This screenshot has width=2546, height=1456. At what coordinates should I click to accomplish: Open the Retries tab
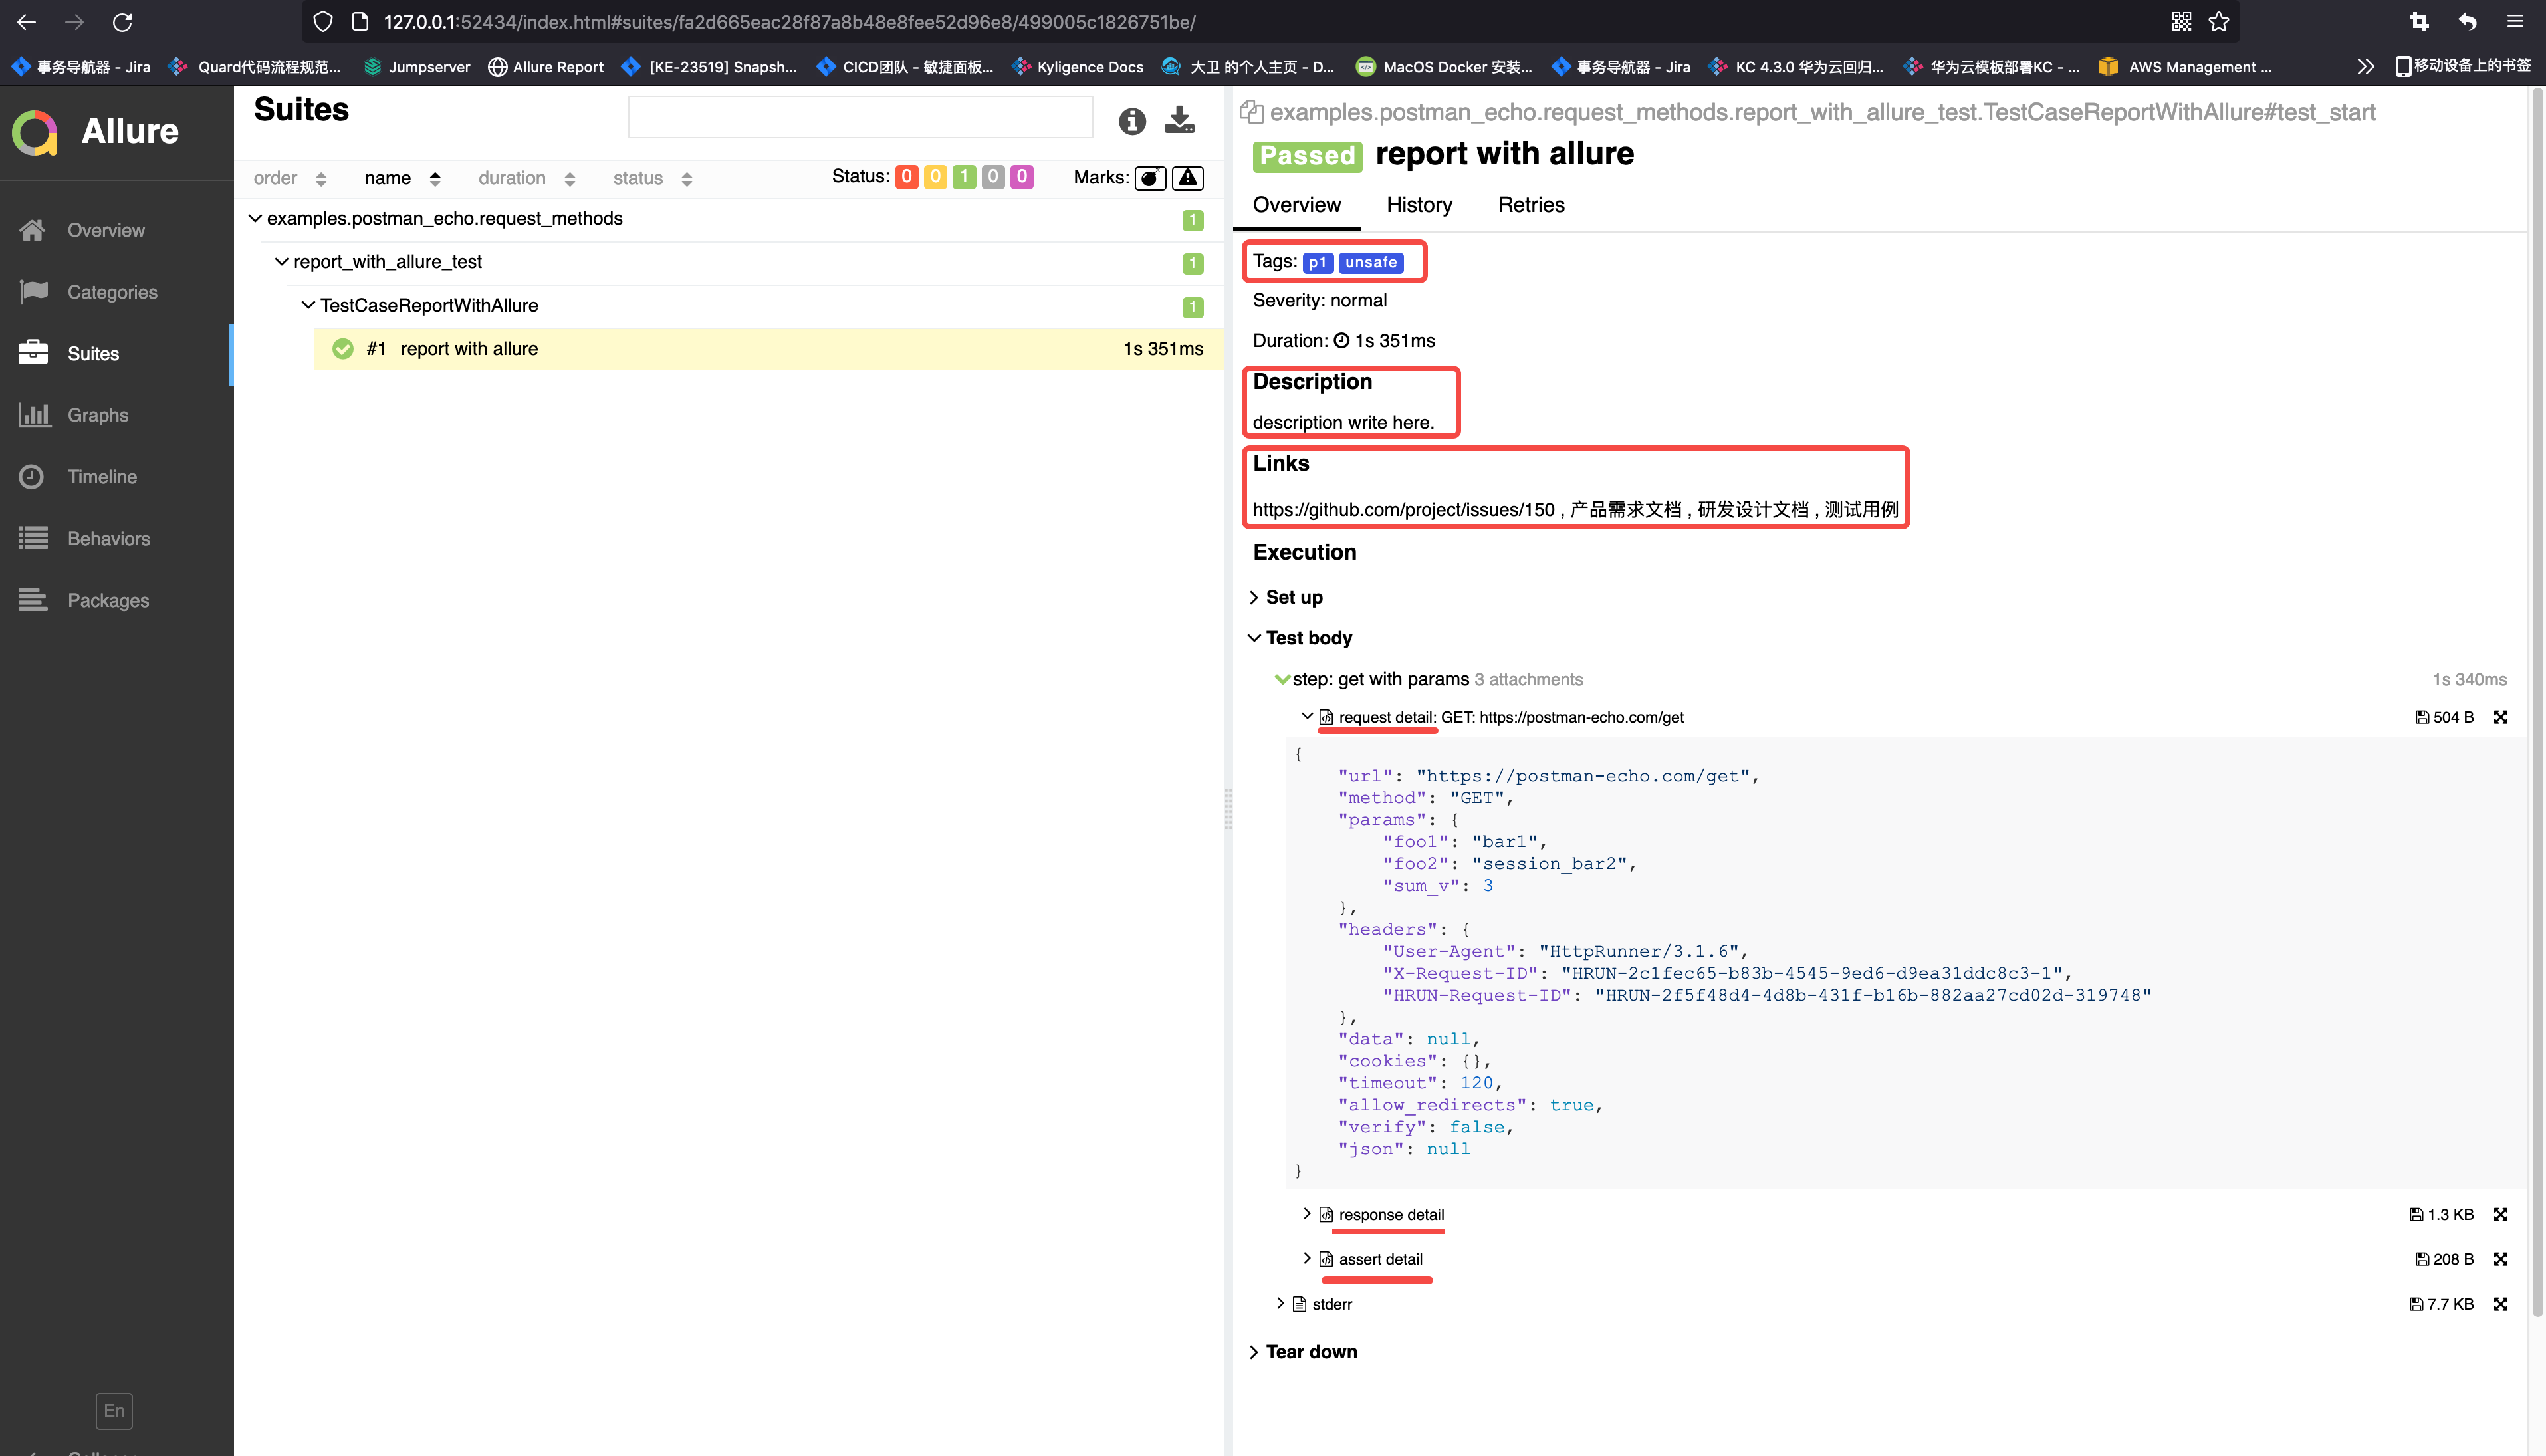pyautogui.click(x=1530, y=205)
